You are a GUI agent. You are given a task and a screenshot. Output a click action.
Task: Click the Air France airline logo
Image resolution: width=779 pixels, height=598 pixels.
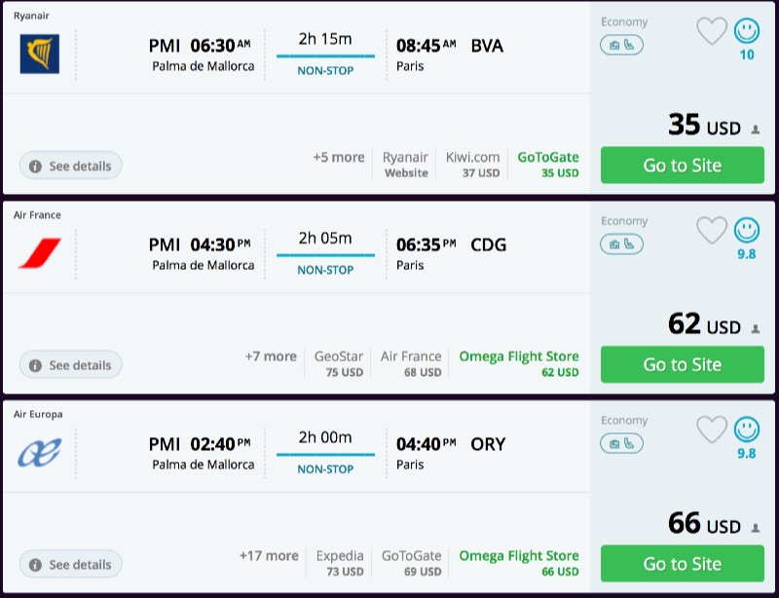(40, 253)
